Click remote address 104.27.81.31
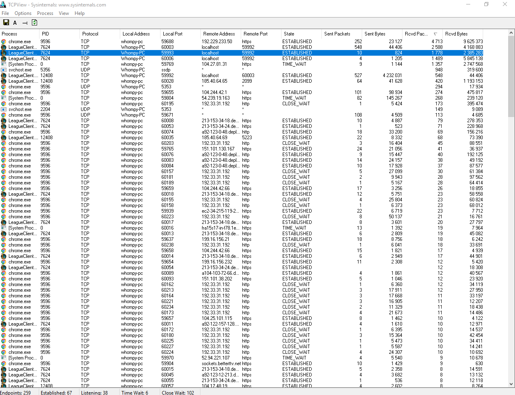 [x=214, y=64]
